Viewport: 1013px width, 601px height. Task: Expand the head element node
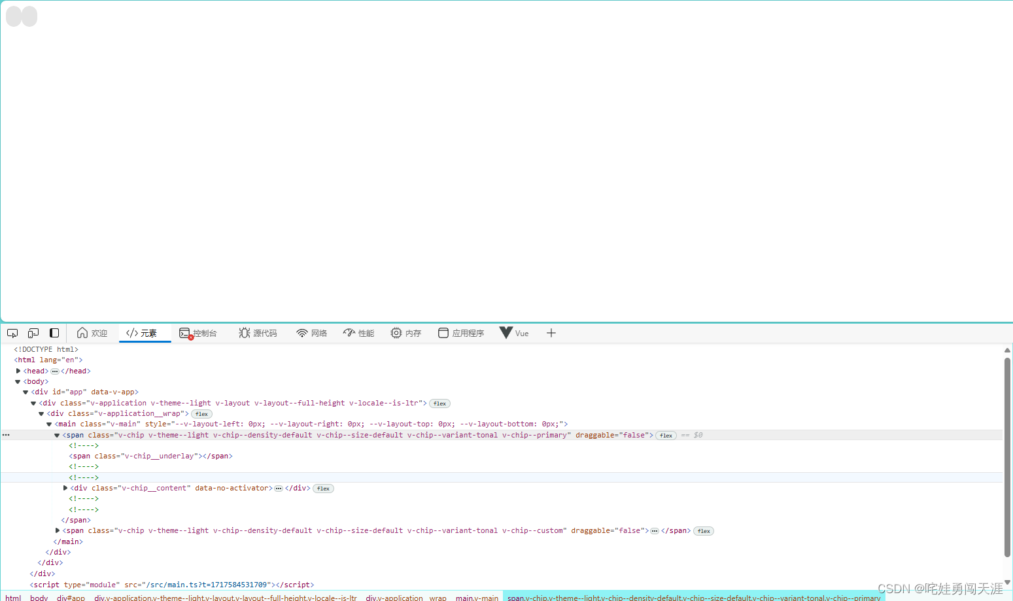click(x=18, y=371)
